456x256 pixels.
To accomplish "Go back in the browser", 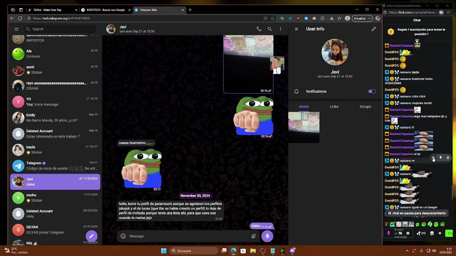I will coord(12,18).
